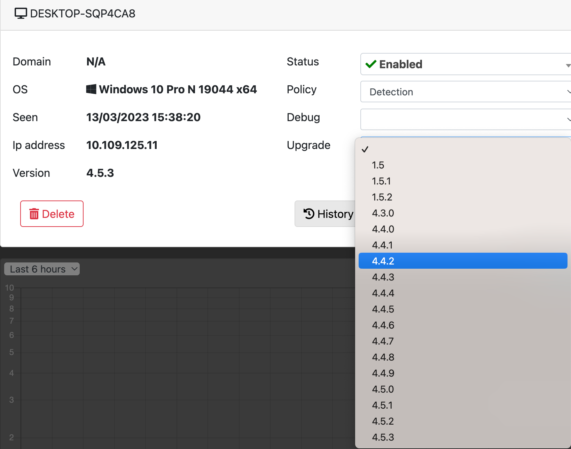The width and height of the screenshot is (571, 449).
Task: Open the History button
Action: click(x=325, y=214)
